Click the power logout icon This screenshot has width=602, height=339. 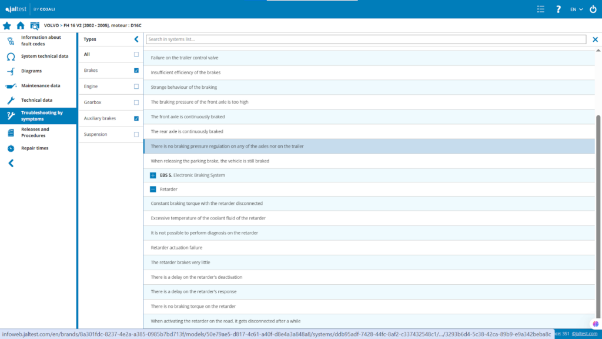click(593, 9)
